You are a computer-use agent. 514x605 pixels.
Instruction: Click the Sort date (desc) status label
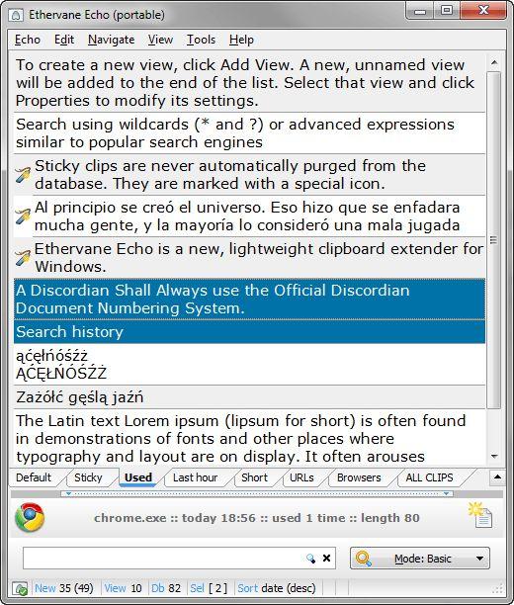(x=277, y=588)
